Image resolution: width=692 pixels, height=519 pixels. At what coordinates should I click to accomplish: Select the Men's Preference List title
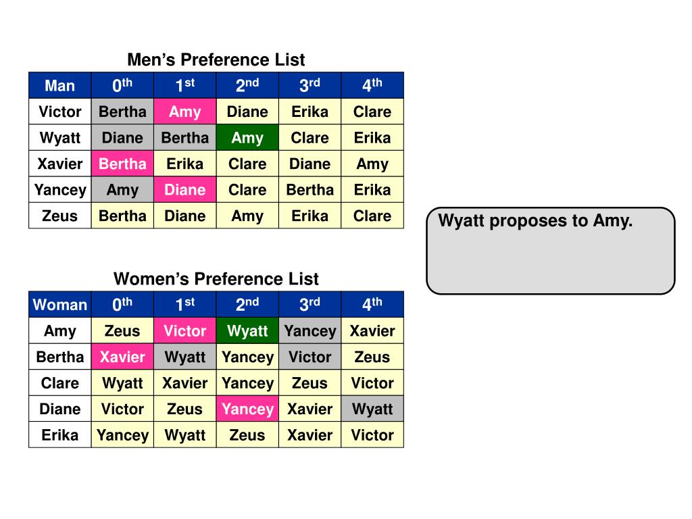[x=216, y=59]
